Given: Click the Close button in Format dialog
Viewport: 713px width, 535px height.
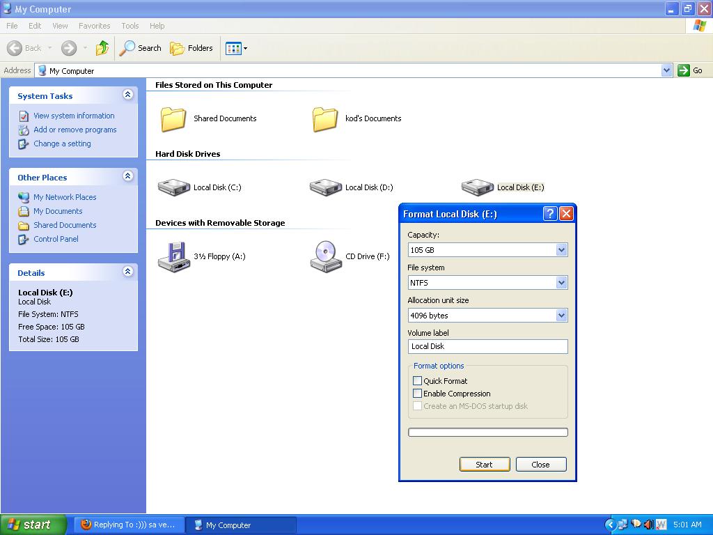Looking at the screenshot, I should point(540,465).
